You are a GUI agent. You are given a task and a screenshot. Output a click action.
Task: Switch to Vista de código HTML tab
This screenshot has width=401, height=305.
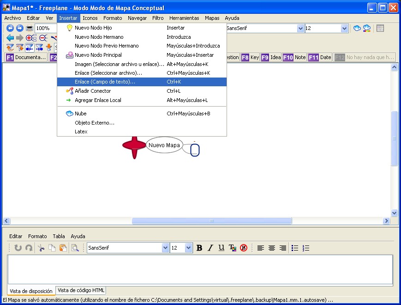[81, 290]
